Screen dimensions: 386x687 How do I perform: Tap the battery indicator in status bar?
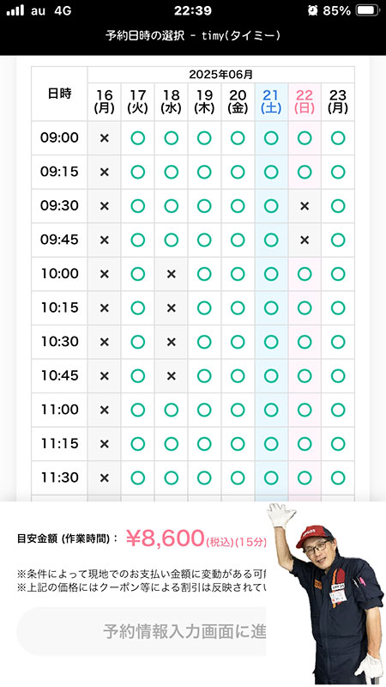pos(368,10)
